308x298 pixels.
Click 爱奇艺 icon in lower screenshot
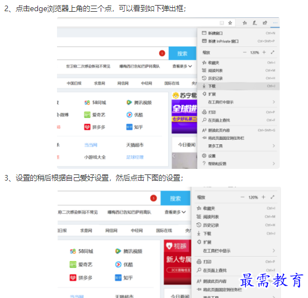(73, 264)
